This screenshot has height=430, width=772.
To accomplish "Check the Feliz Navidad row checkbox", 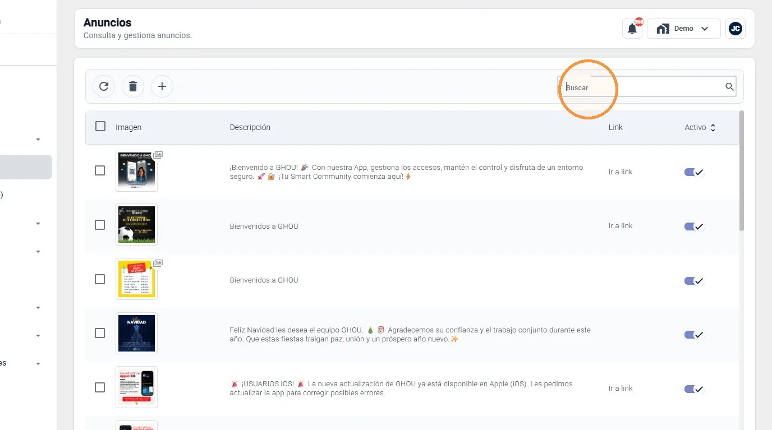I will pos(100,333).
